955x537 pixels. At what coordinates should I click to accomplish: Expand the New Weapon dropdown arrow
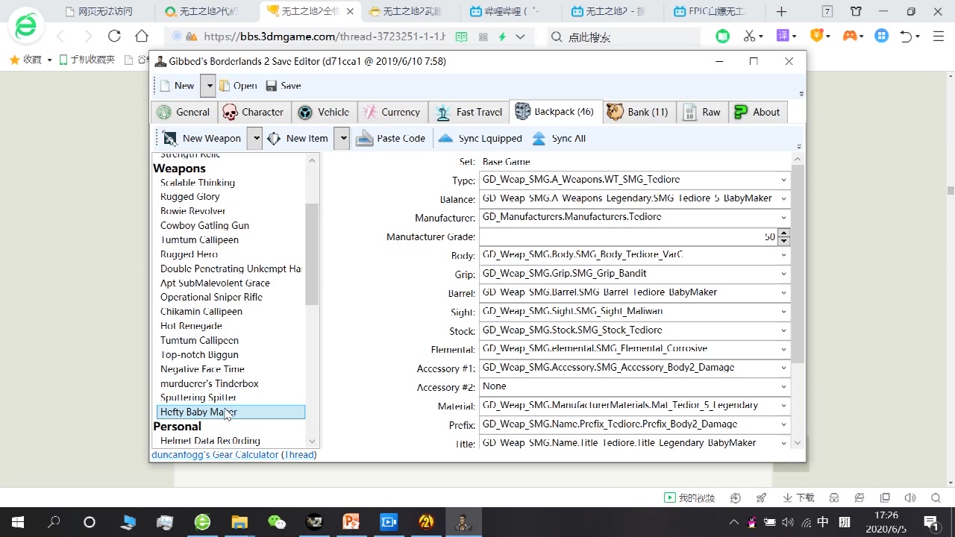click(x=255, y=138)
